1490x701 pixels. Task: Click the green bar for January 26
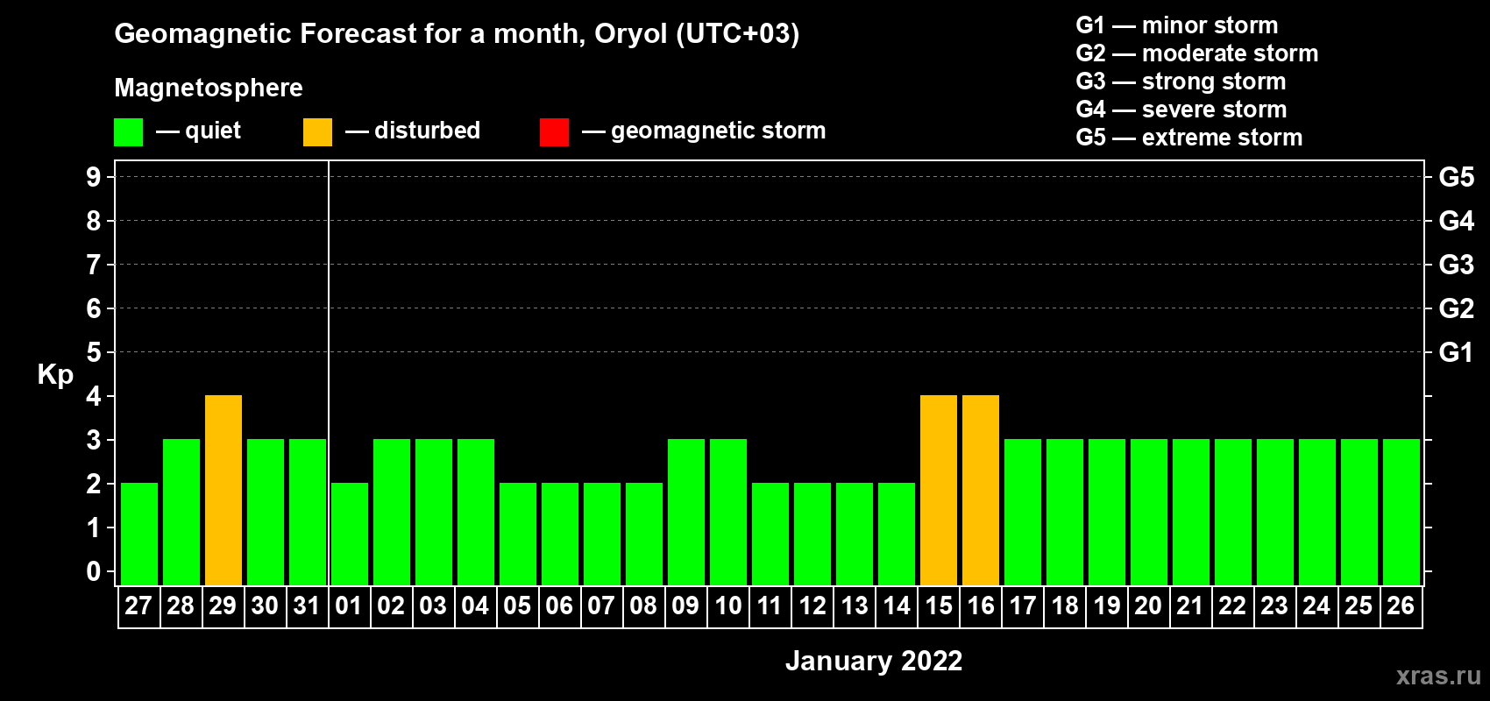(1401, 513)
